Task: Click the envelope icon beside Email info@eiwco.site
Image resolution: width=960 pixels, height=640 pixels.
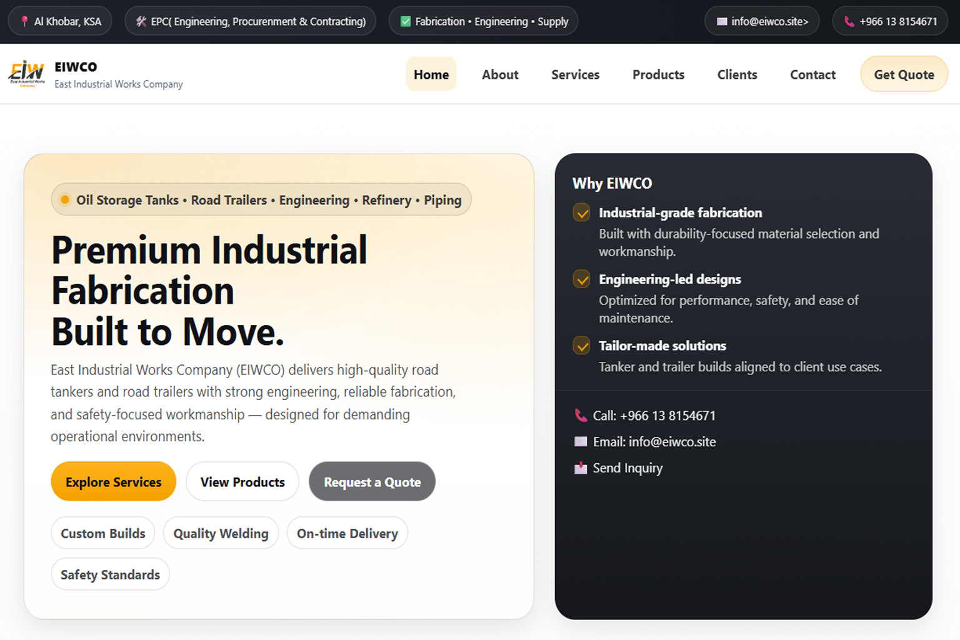Action: (581, 442)
